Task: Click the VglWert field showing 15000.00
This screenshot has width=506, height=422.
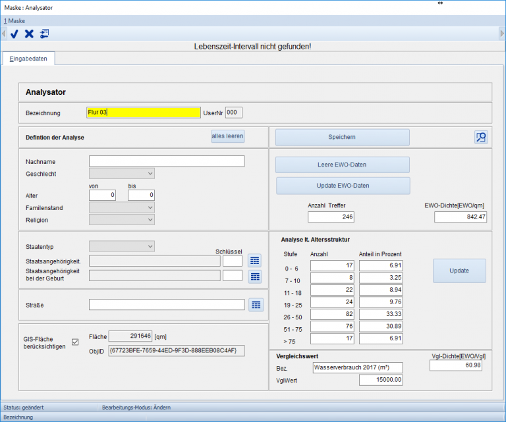Action: (x=381, y=380)
